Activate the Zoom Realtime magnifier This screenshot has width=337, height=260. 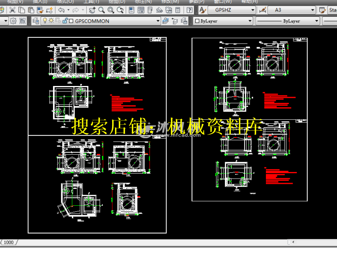102,10
